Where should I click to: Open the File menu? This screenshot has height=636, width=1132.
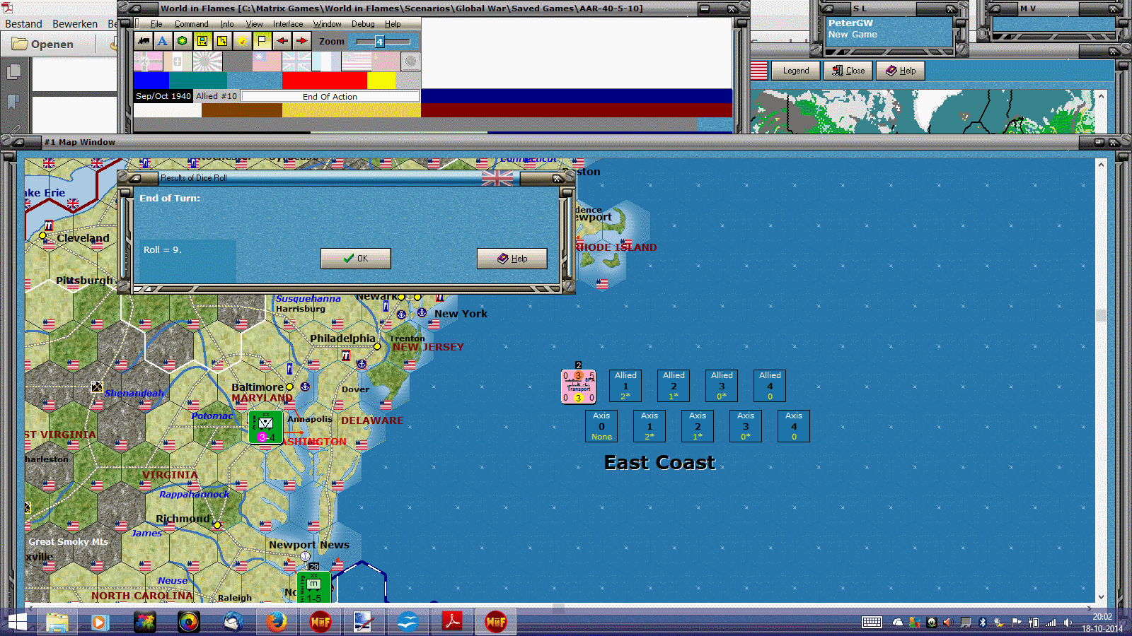click(x=156, y=24)
